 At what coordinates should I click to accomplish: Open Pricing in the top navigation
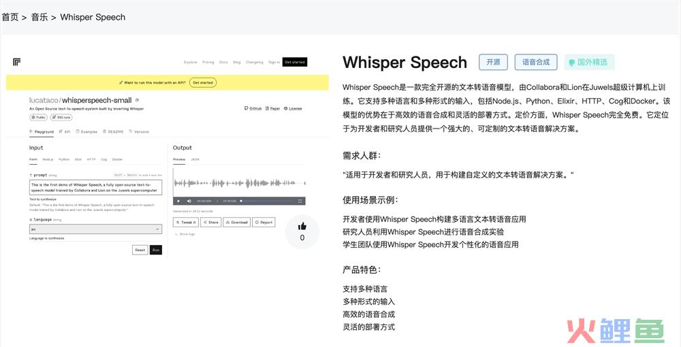pos(208,62)
